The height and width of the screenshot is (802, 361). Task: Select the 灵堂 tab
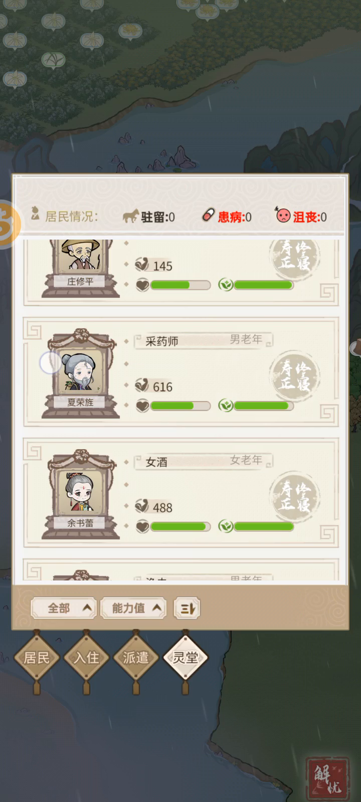click(186, 657)
